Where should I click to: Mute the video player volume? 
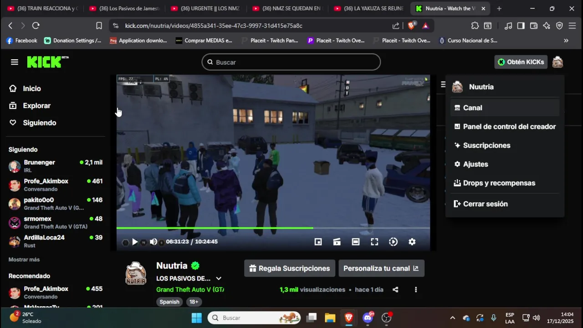click(153, 242)
